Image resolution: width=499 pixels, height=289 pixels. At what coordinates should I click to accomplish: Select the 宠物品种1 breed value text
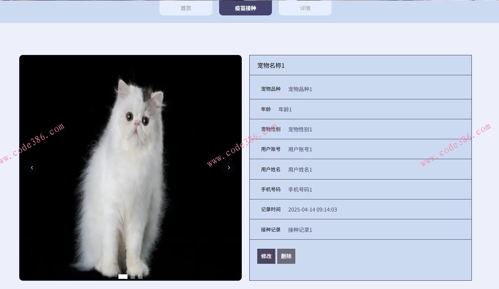pyautogui.click(x=299, y=89)
